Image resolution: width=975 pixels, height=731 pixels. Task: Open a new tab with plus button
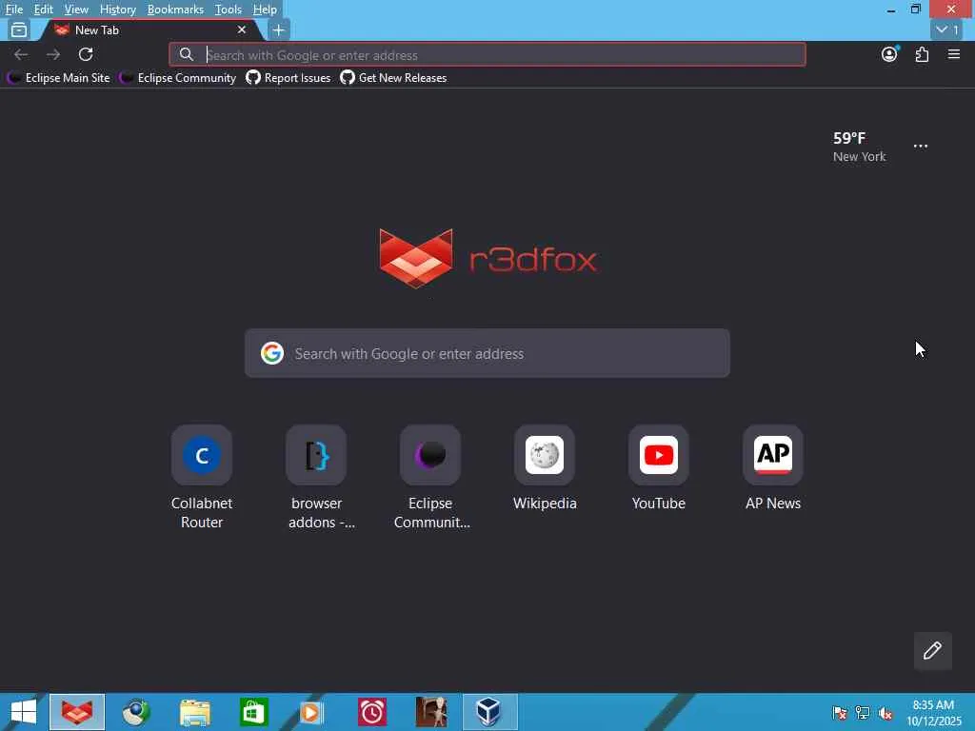[279, 30]
